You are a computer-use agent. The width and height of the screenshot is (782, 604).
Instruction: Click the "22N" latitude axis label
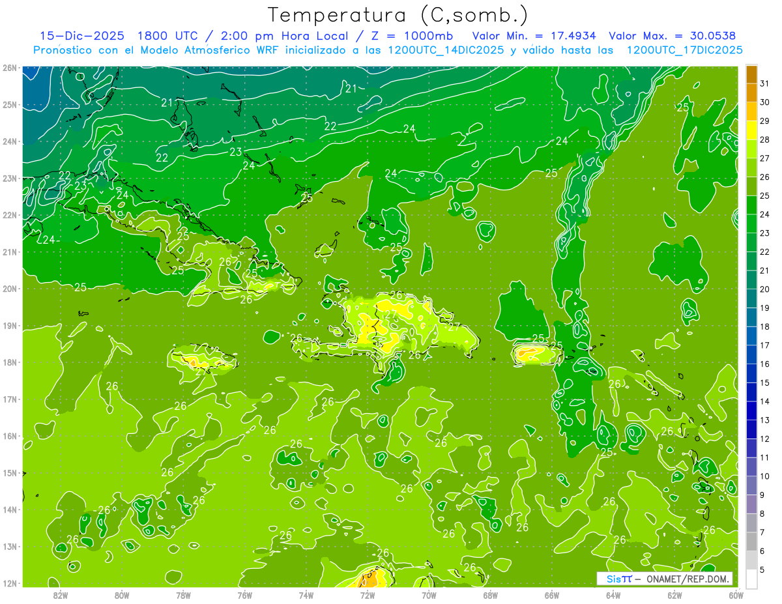9,215
